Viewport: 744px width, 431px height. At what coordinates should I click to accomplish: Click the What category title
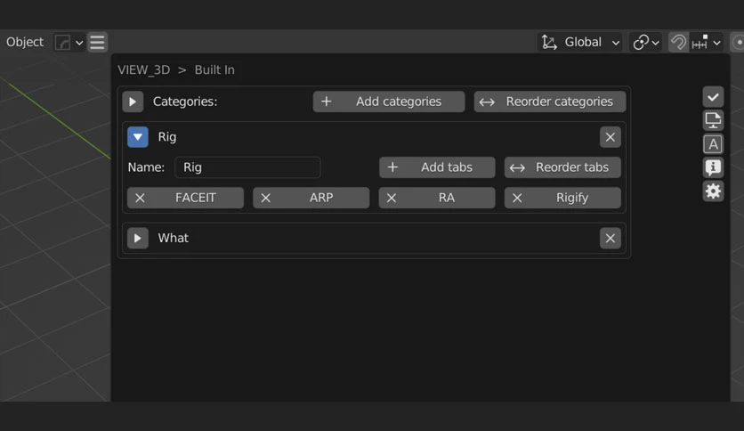coord(174,239)
